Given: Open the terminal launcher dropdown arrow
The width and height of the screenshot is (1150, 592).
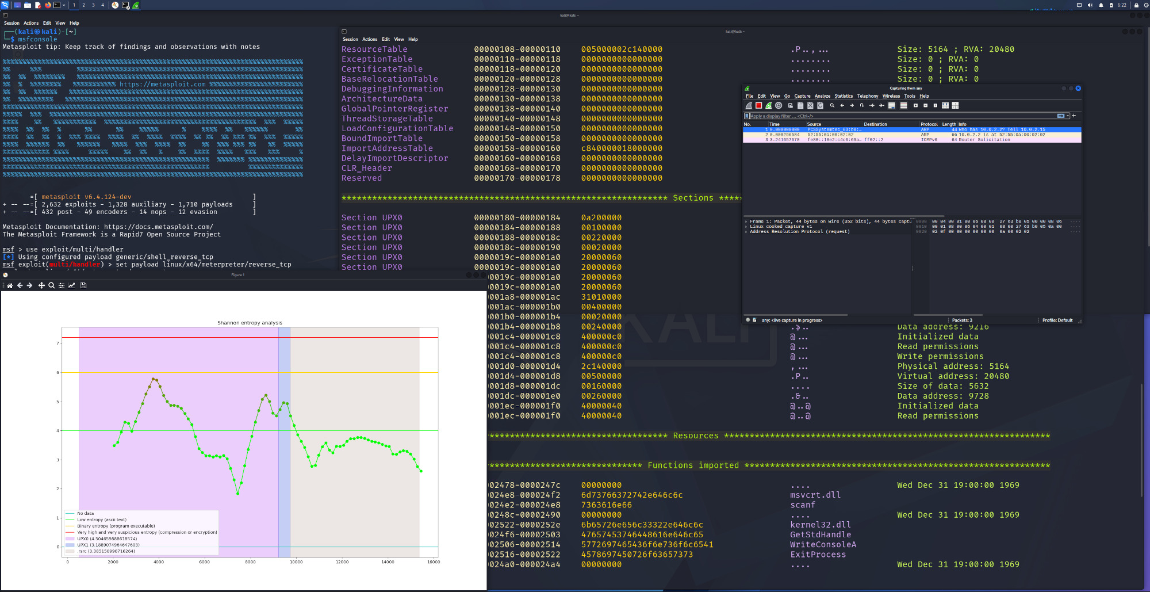Looking at the screenshot, I should pyautogui.click(x=64, y=5).
